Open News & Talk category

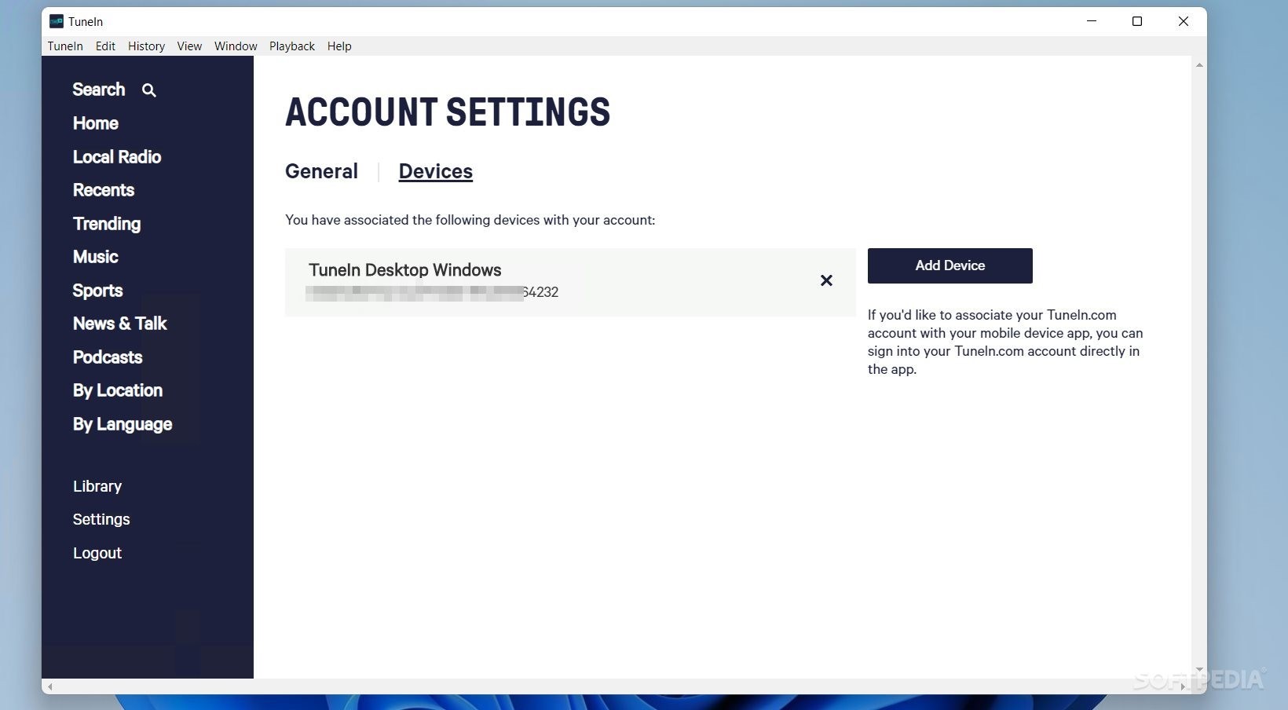point(120,324)
